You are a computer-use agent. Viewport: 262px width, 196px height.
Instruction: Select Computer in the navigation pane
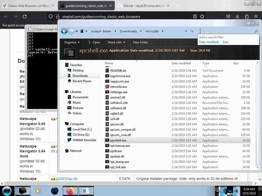(77, 124)
